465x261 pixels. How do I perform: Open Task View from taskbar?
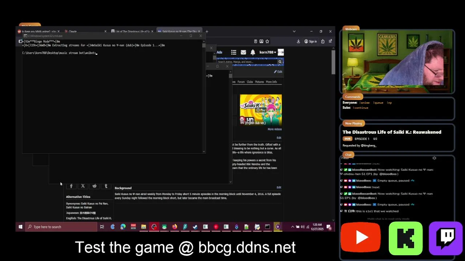[x=102, y=227]
